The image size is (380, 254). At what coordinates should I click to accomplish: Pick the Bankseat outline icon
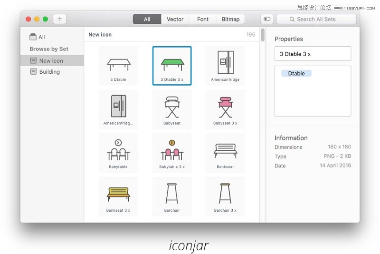(x=225, y=152)
